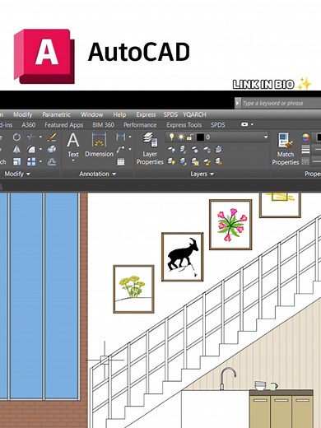This screenshot has width=321, height=428.
Task: Select the Trim tool
Action: (x=31, y=137)
